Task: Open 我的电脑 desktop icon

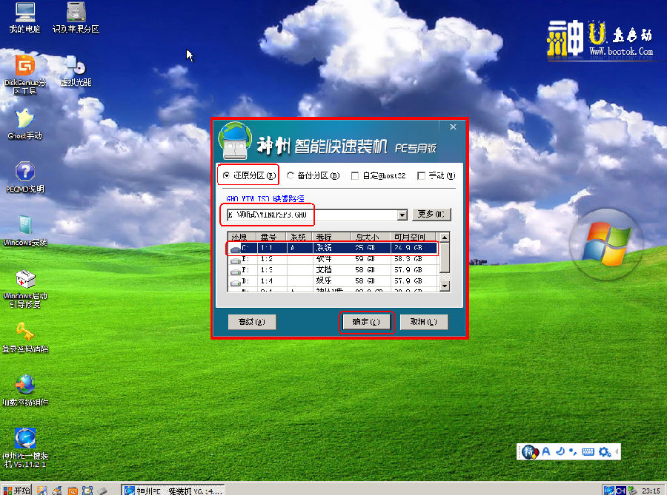Action: click(x=24, y=13)
